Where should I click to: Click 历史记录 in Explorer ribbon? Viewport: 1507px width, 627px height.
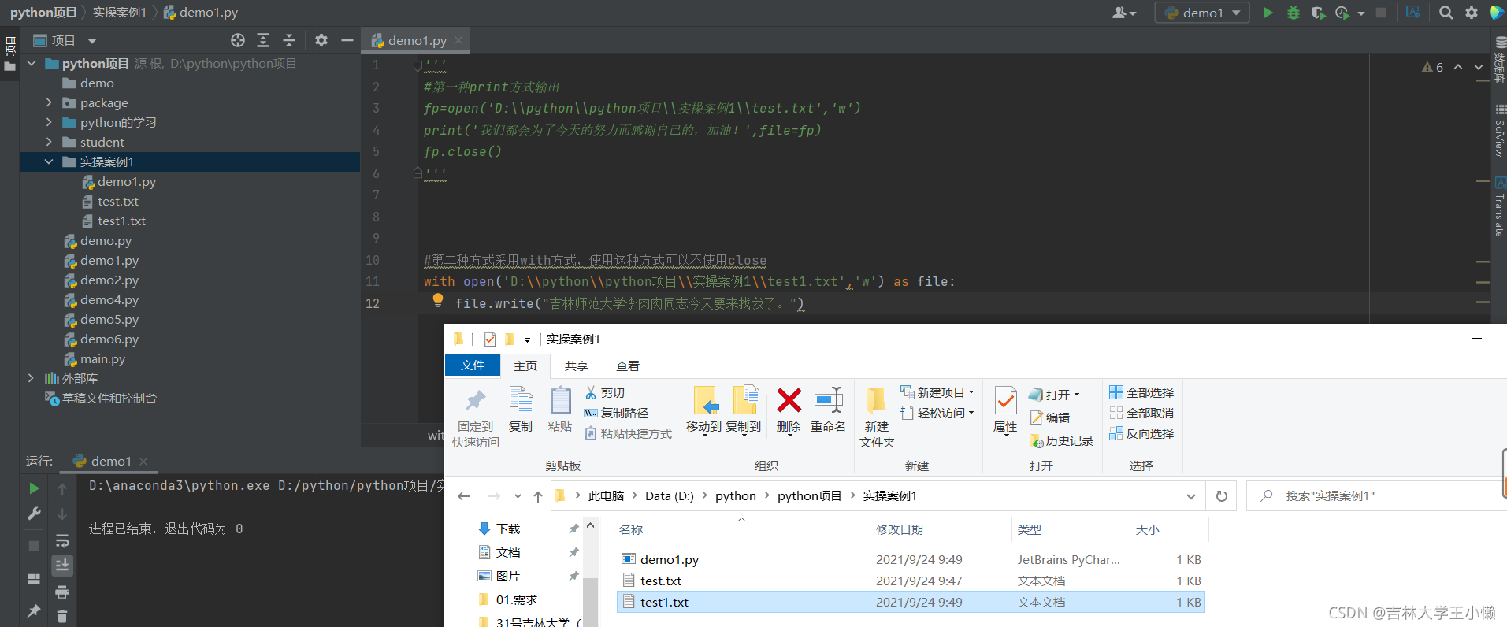pyautogui.click(x=1062, y=440)
